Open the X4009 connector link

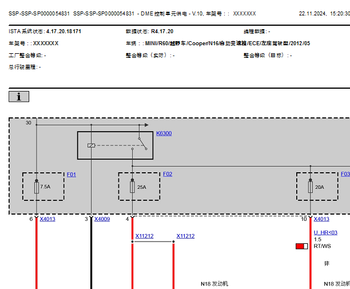[x=102, y=219]
